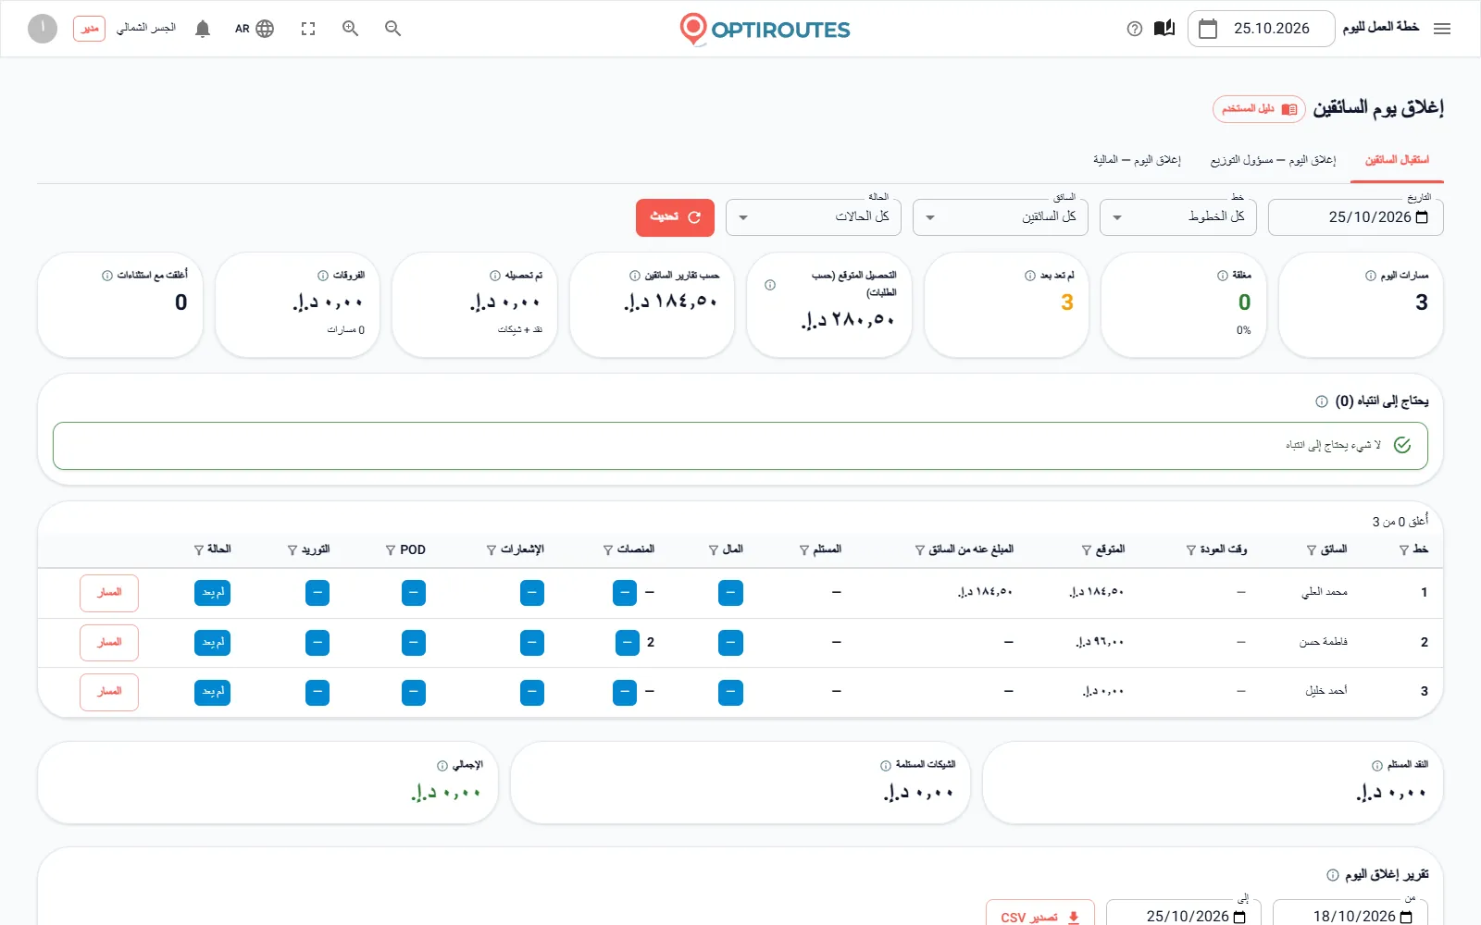1481x925 pixels.
Task: Click filter icon on وقت العودة column
Action: pyautogui.click(x=1191, y=550)
